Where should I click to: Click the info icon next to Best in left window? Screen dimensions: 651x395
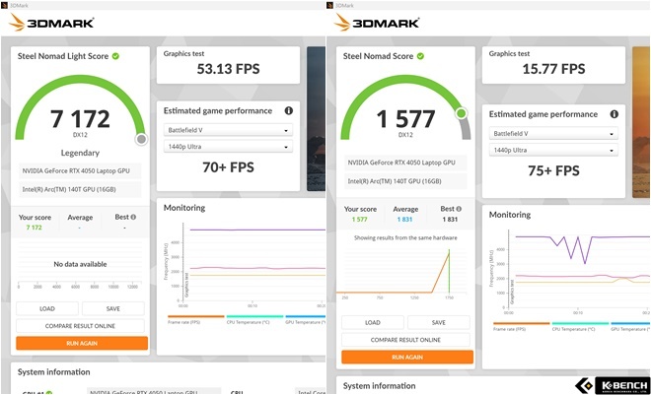coord(133,217)
